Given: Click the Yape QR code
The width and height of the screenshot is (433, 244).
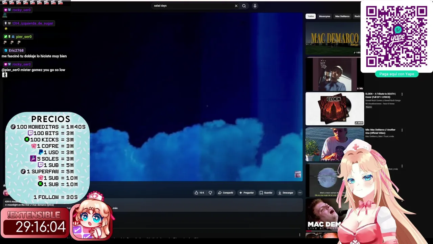Looking at the screenshot, I should click(396, 36).
